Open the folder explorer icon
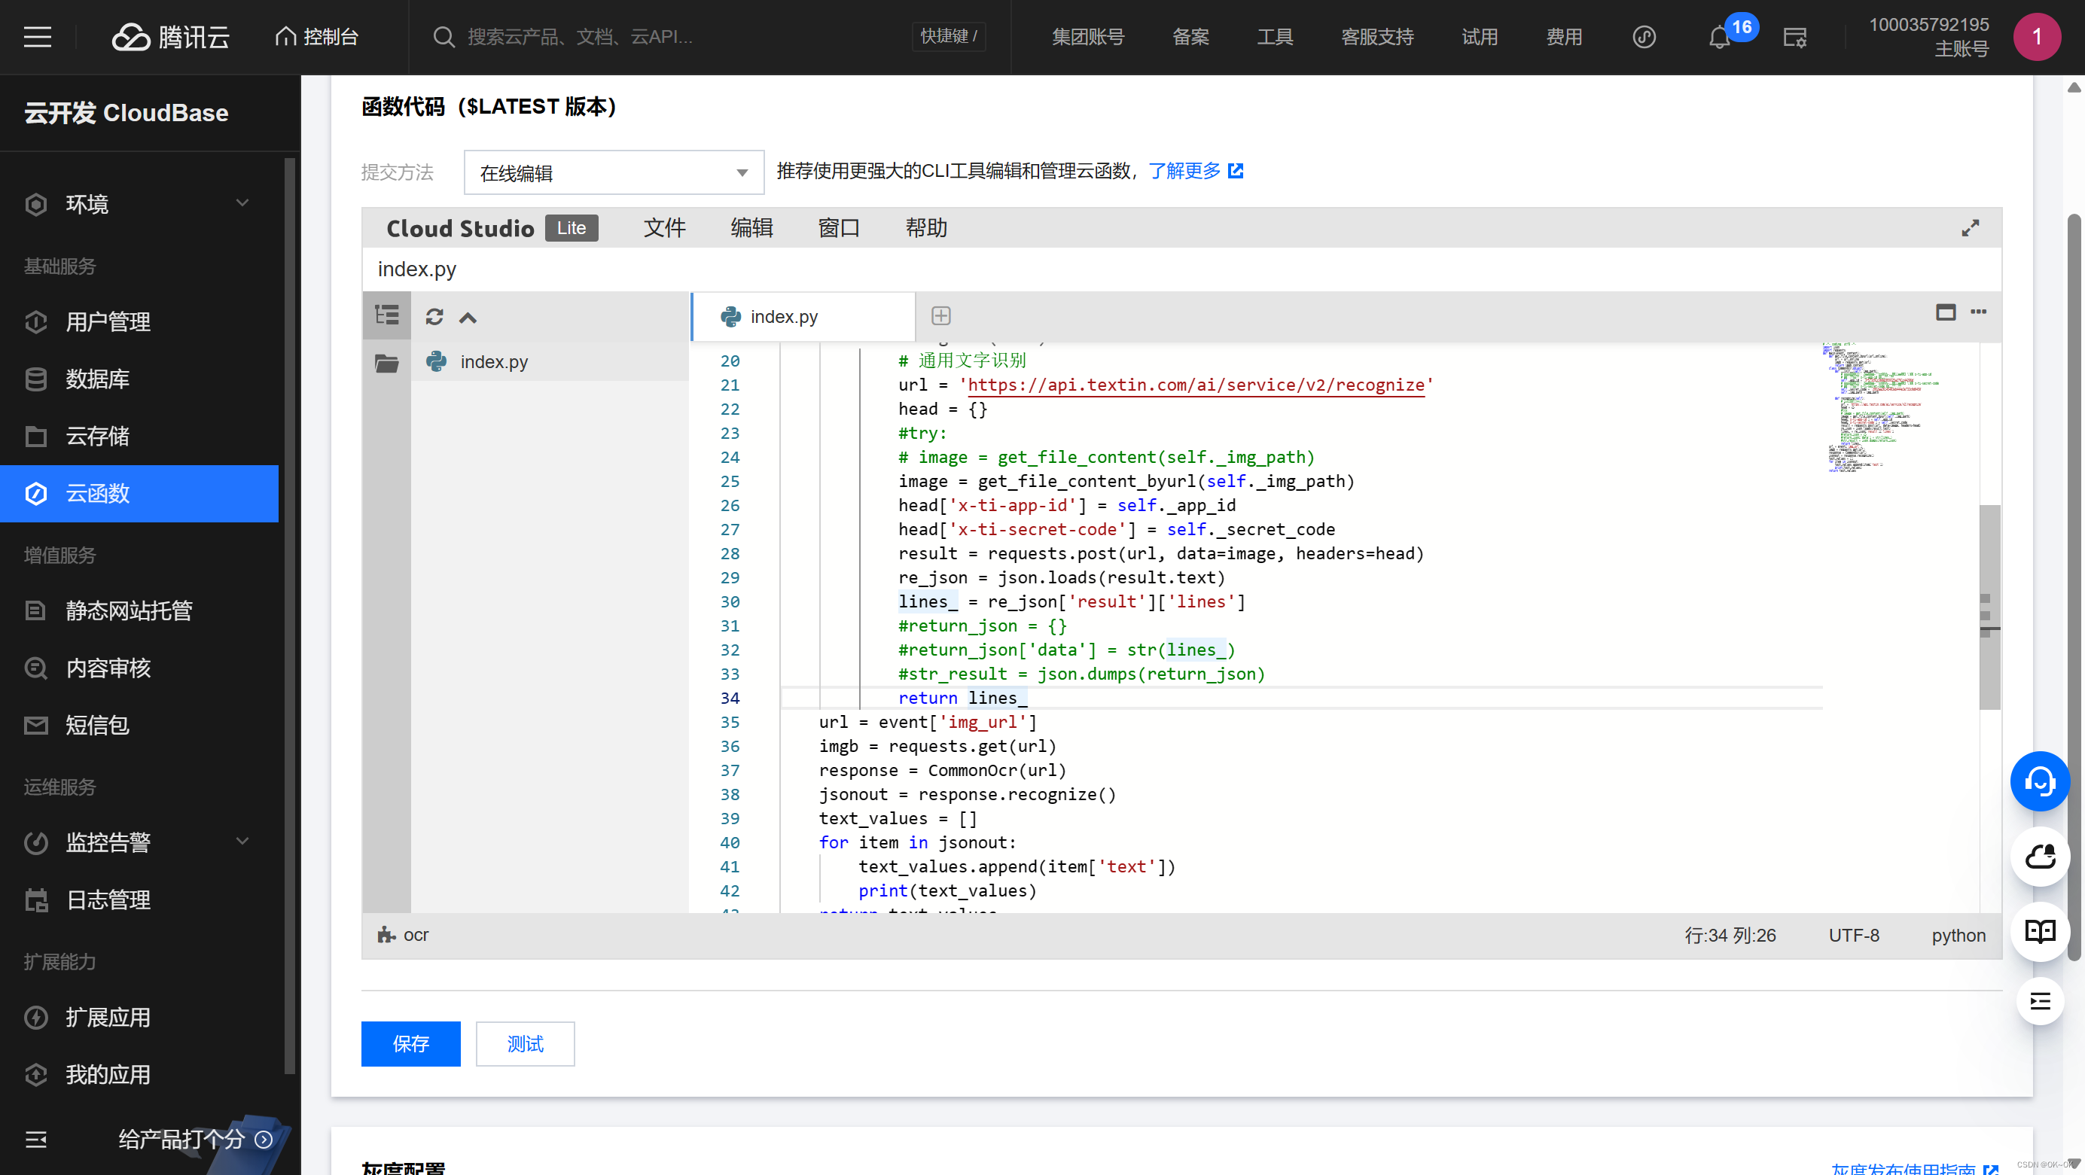The image size is (2085, 1175). (x=386, y=363)
